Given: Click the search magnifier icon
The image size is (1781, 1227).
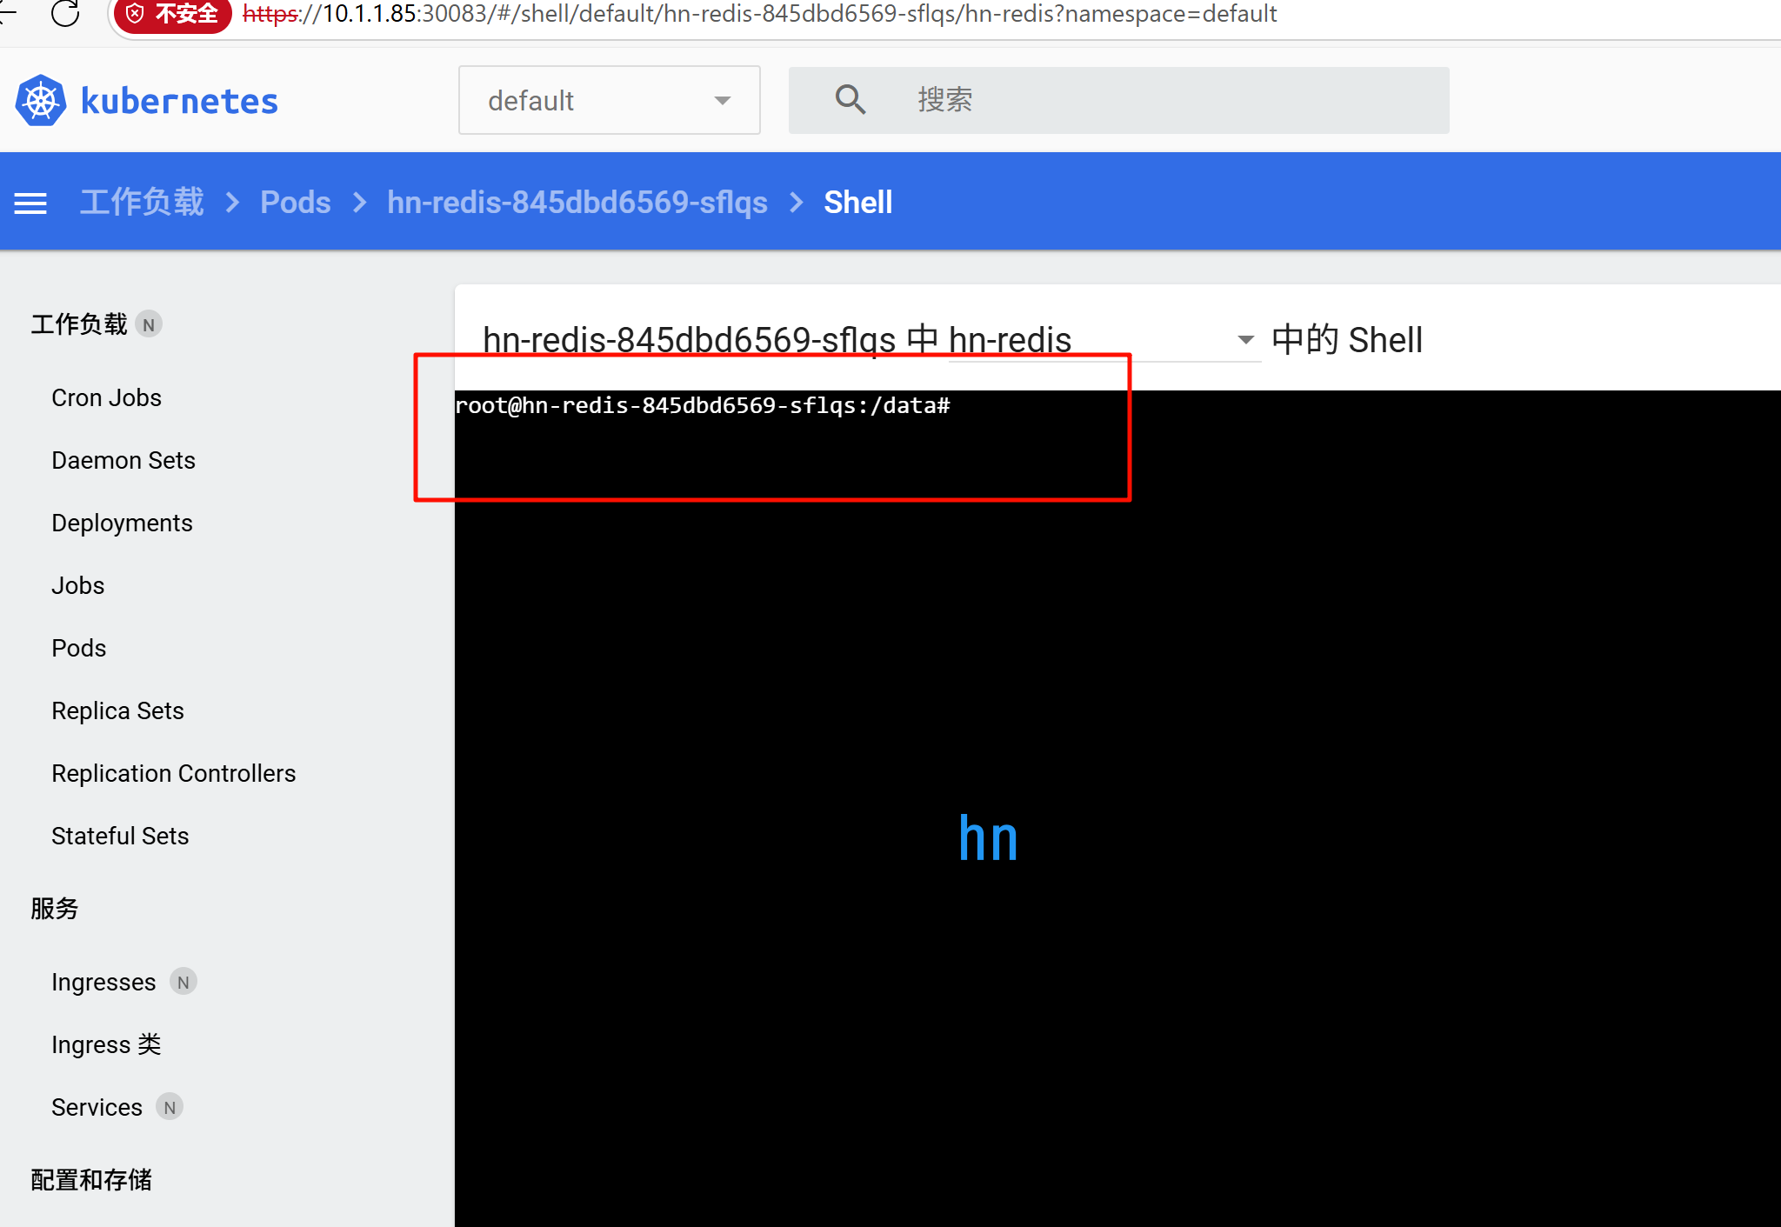Looking at the screenshot, I should (850, 100).
